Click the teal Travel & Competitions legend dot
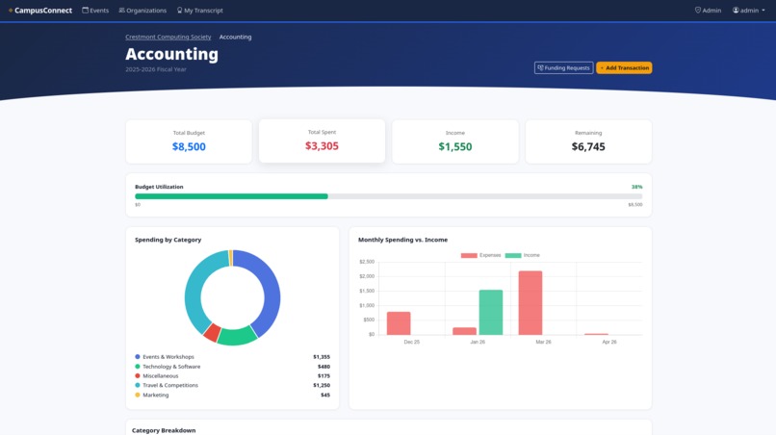 tap(138, 385)
